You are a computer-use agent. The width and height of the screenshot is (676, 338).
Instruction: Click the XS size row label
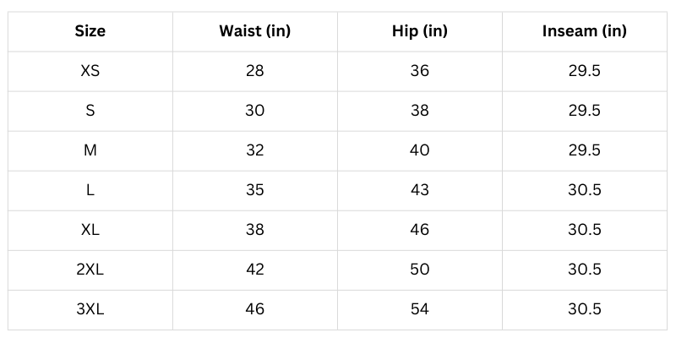[90, 71]
